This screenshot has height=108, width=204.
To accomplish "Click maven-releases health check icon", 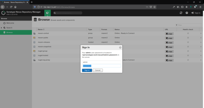I will (188, 42).
